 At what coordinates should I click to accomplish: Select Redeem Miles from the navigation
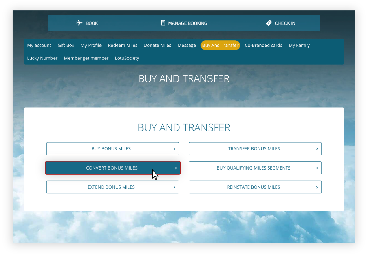coord(123,45)
